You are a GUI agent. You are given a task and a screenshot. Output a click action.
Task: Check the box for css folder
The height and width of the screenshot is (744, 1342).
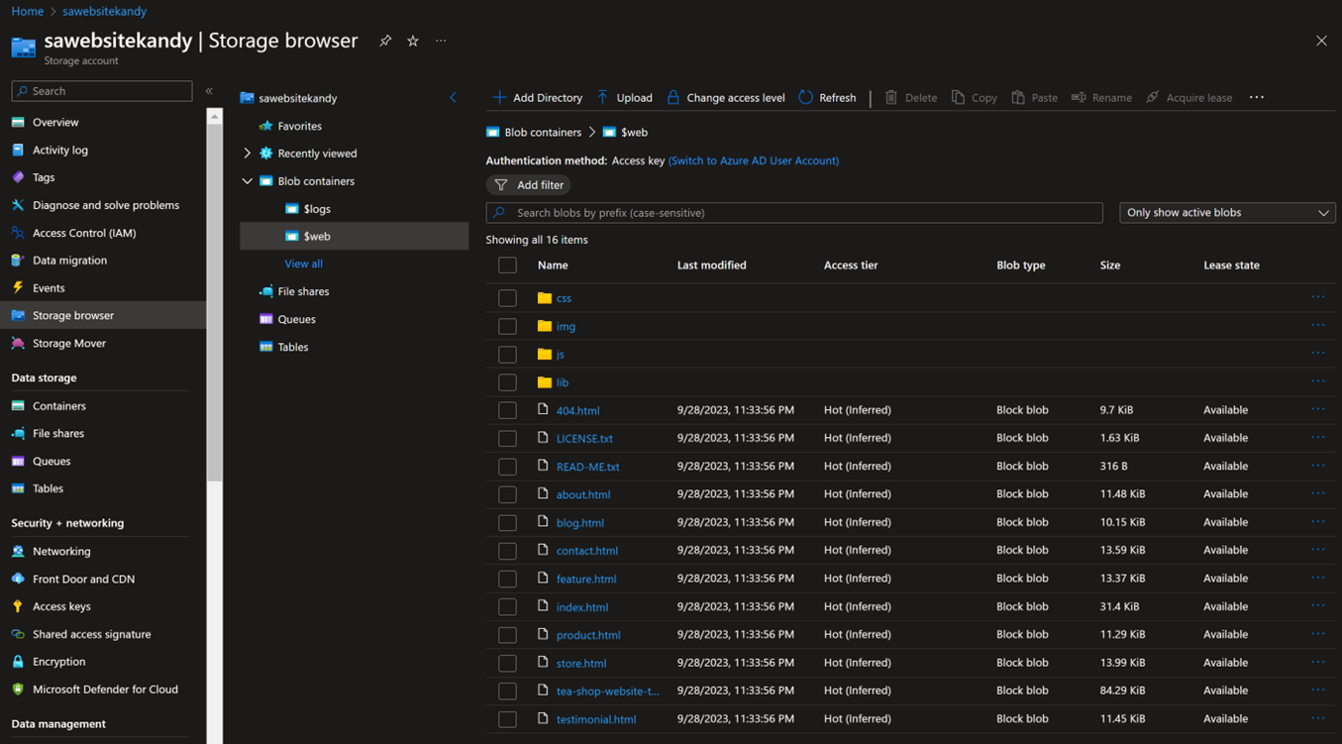click(x=507, y=297)
